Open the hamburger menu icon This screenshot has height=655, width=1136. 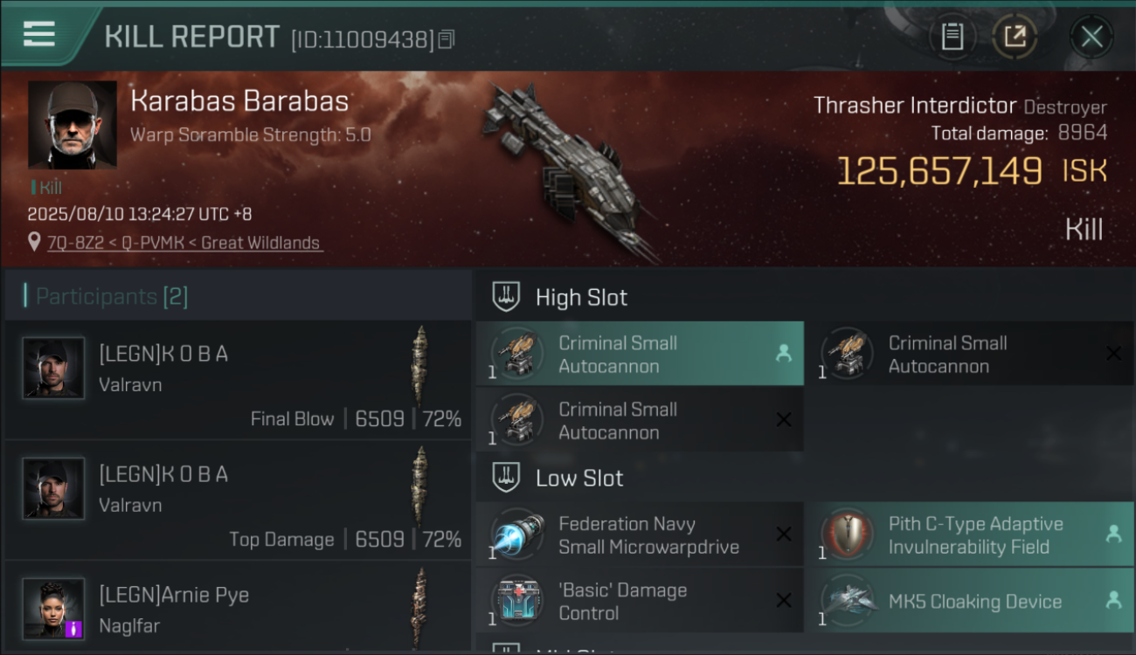click(39, 34)
